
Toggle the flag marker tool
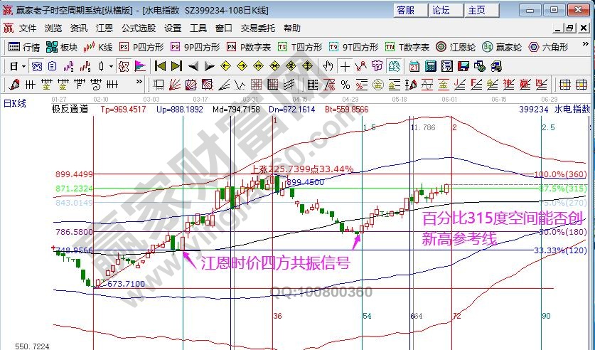coord(140,66)
